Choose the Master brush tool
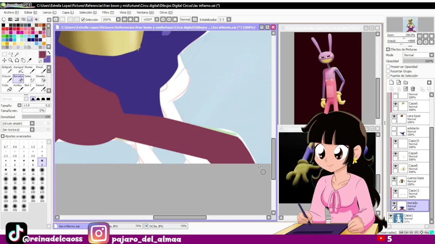This screenshot has width=435, height=244. 29,69
